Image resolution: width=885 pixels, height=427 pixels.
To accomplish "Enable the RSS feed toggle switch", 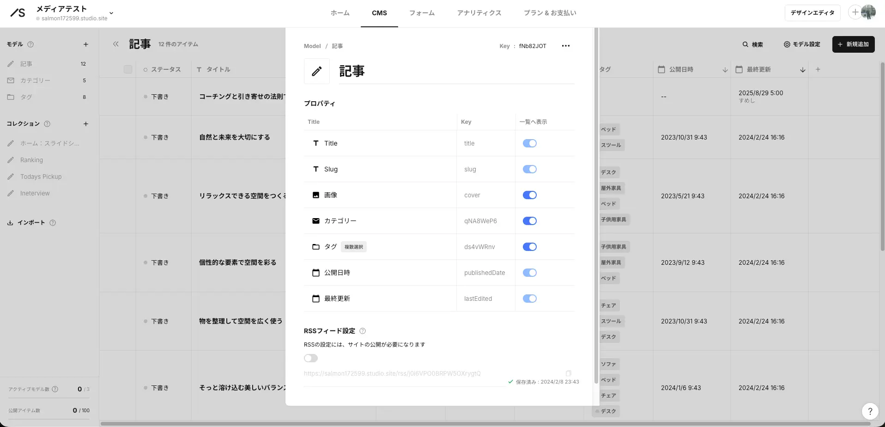I will pos(311,358).
